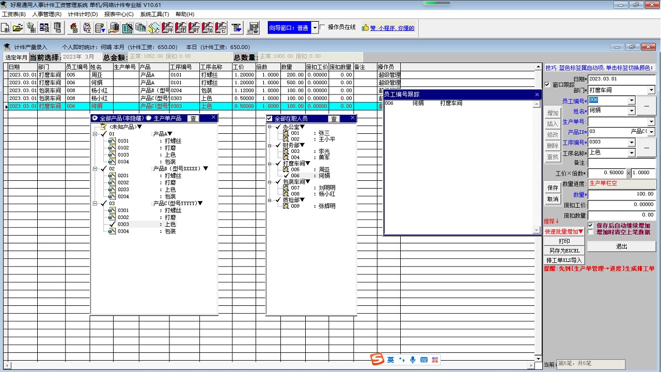Toggle the 操作员在线 checkbox

(x=323, y=27)
